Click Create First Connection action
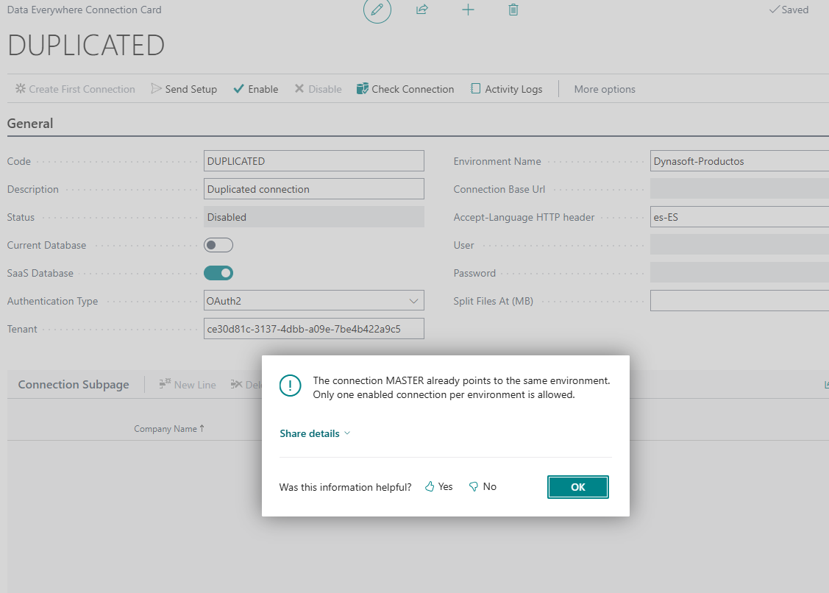Viewport: 829px width, 593px height. 75,89
